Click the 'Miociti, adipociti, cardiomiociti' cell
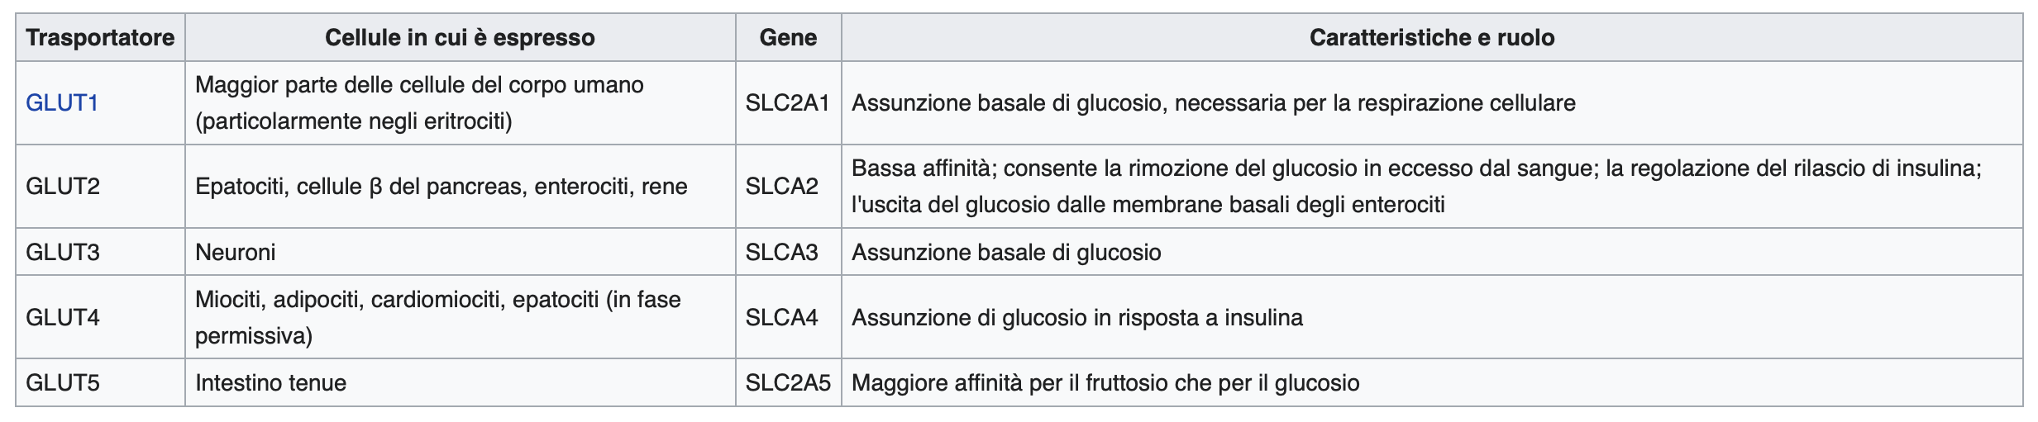This screenshot has height=422, width=2038. 438,318
